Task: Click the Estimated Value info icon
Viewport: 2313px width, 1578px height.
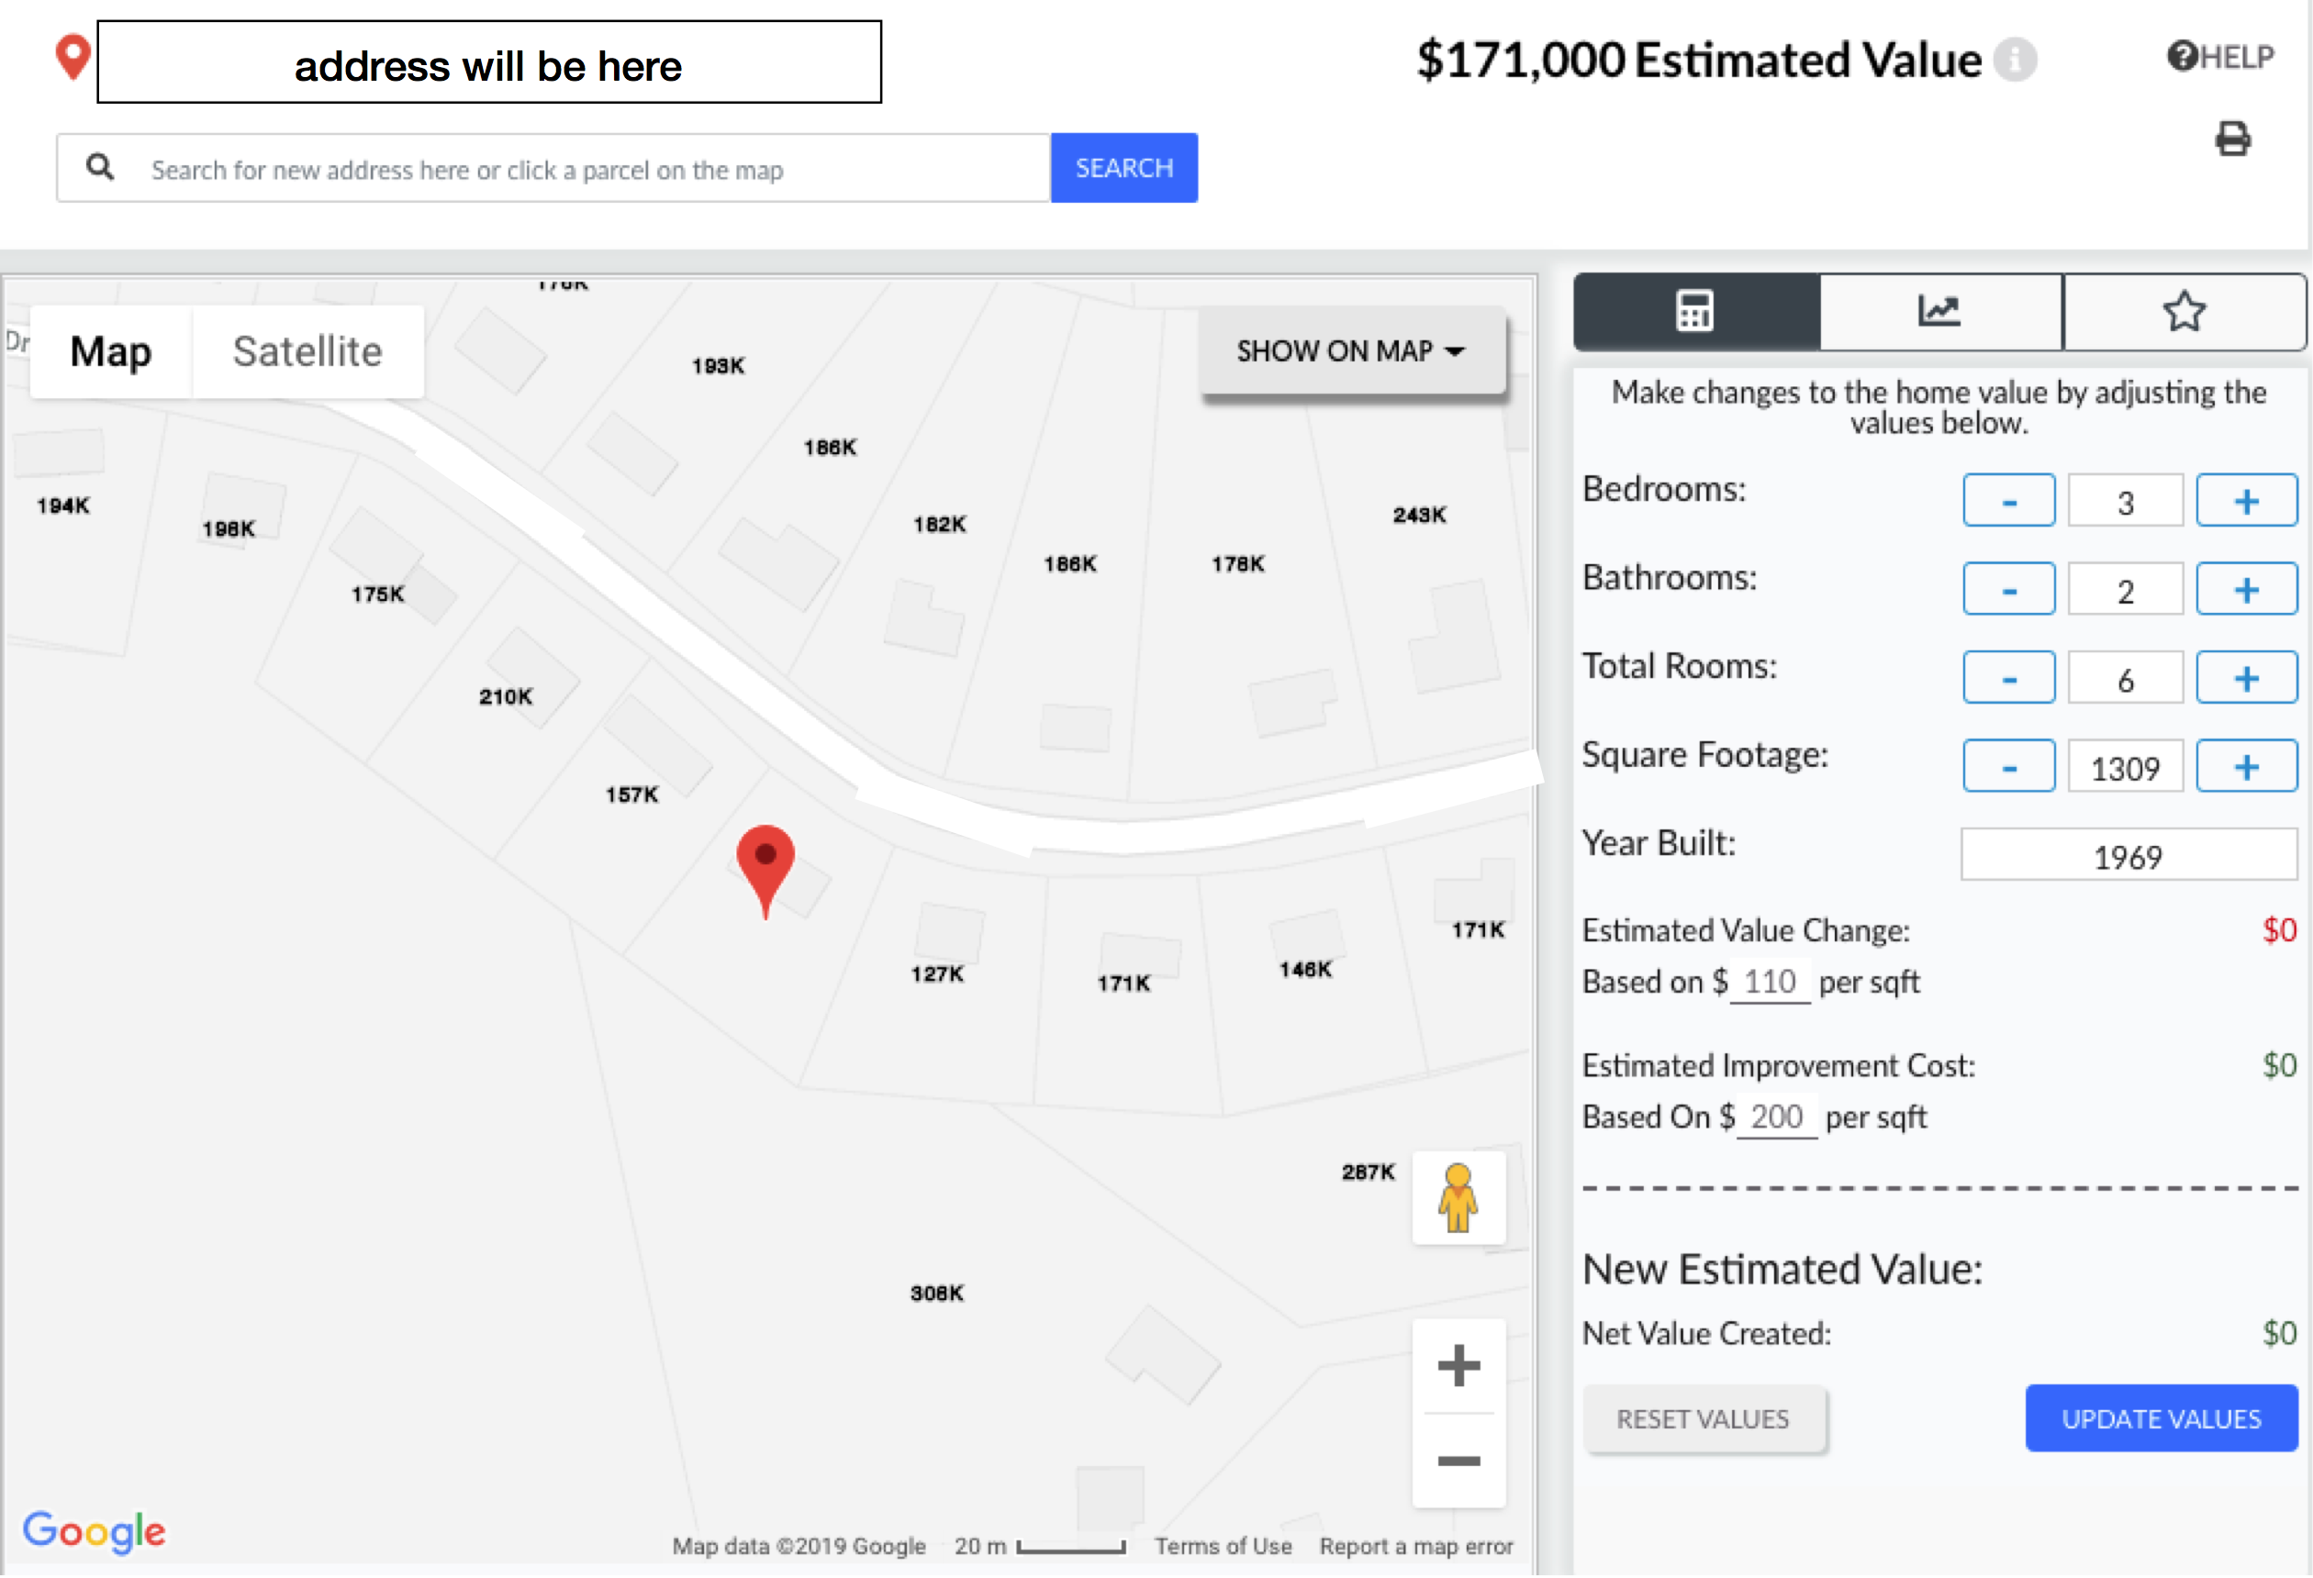Action: [x=2016, y=60]
